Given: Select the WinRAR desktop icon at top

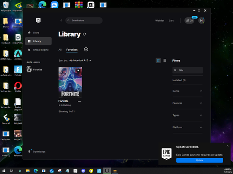Looking at the screenshot, I should point(79,5).
